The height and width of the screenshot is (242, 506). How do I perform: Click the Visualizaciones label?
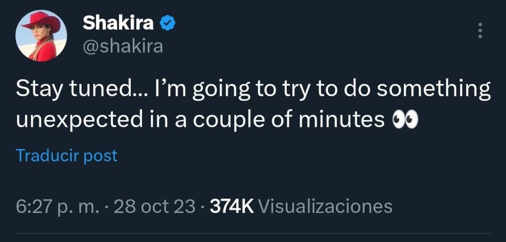(x=325, y=207)
